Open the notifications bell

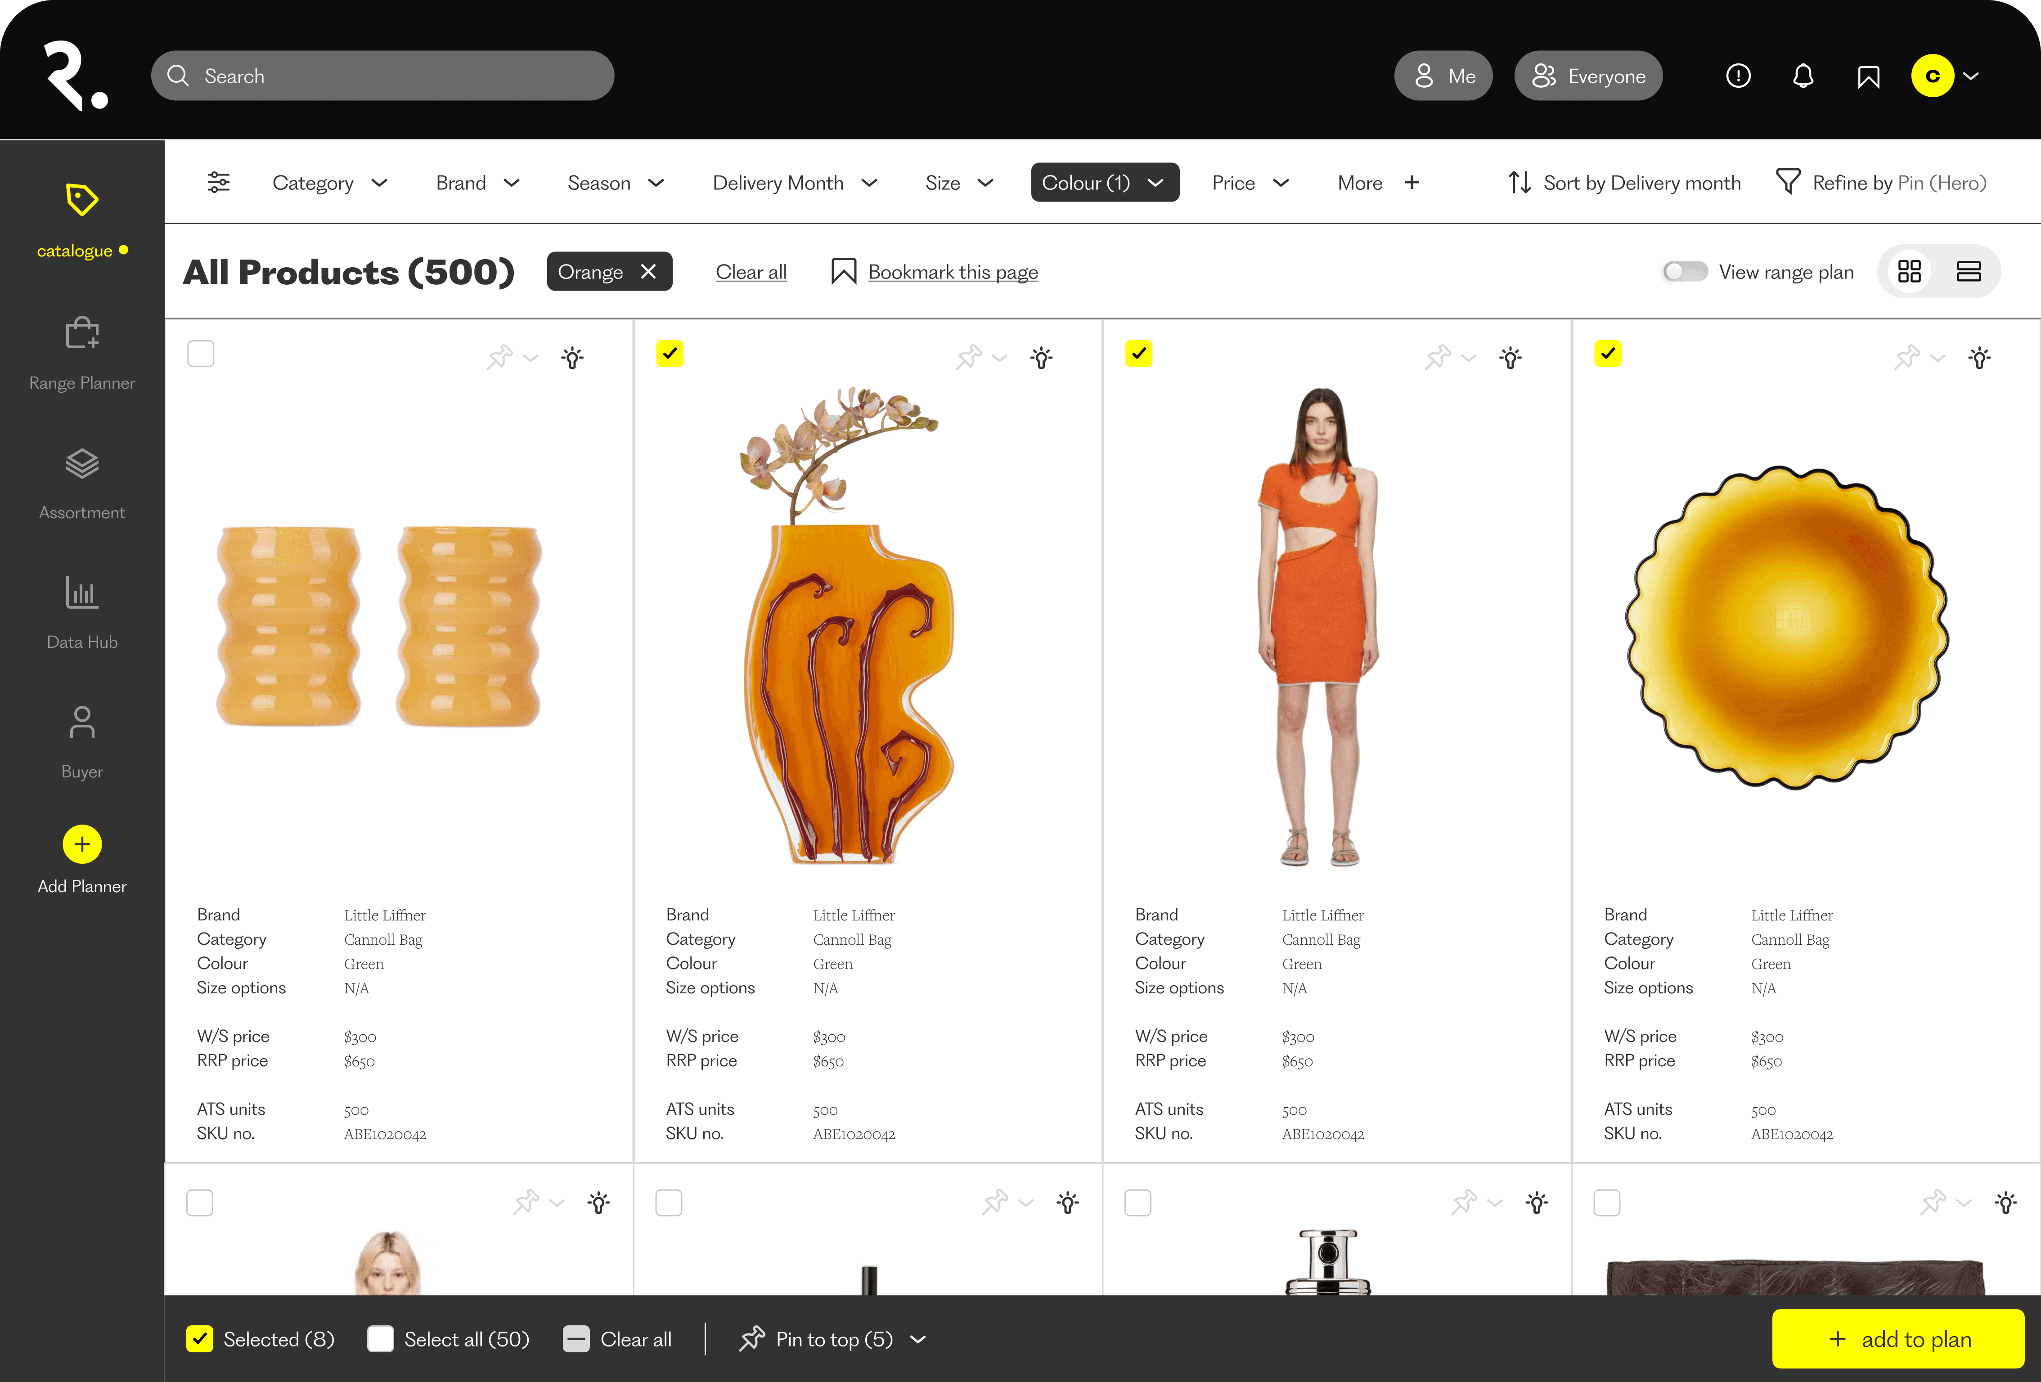(1803, 76)
